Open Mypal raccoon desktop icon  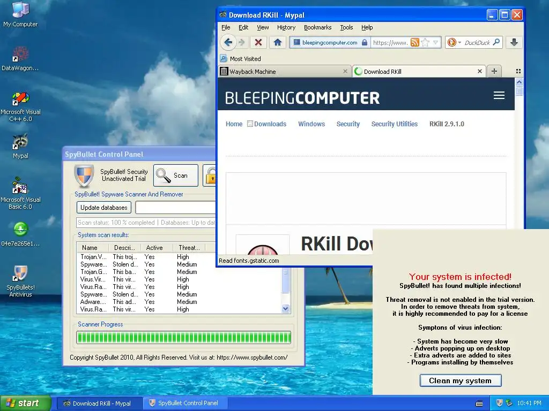pos(20,146)
